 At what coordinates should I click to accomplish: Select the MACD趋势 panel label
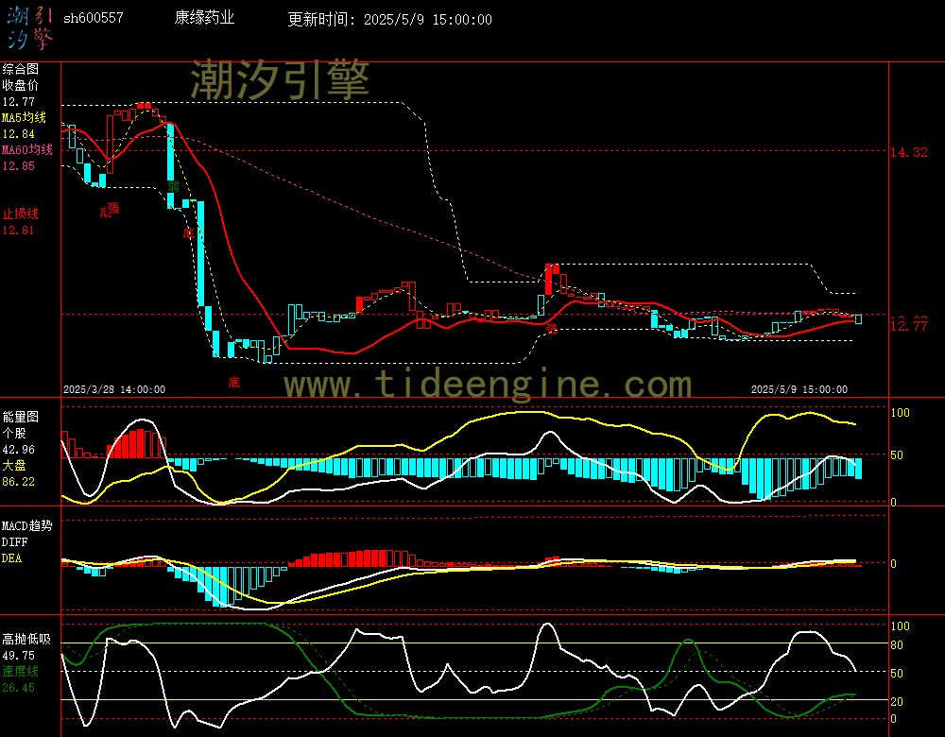pyautogui.click(x=27, y=525)
